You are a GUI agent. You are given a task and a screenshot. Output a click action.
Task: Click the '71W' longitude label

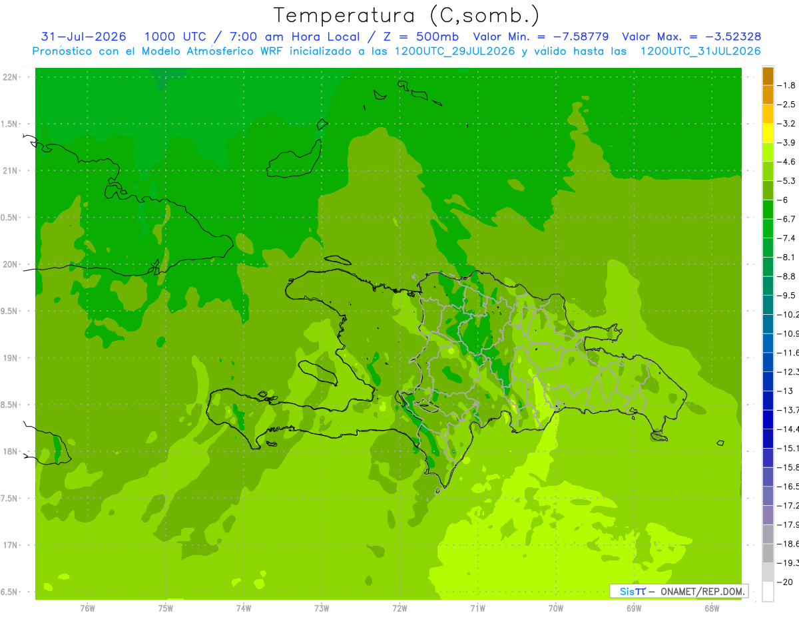point(477,608)
